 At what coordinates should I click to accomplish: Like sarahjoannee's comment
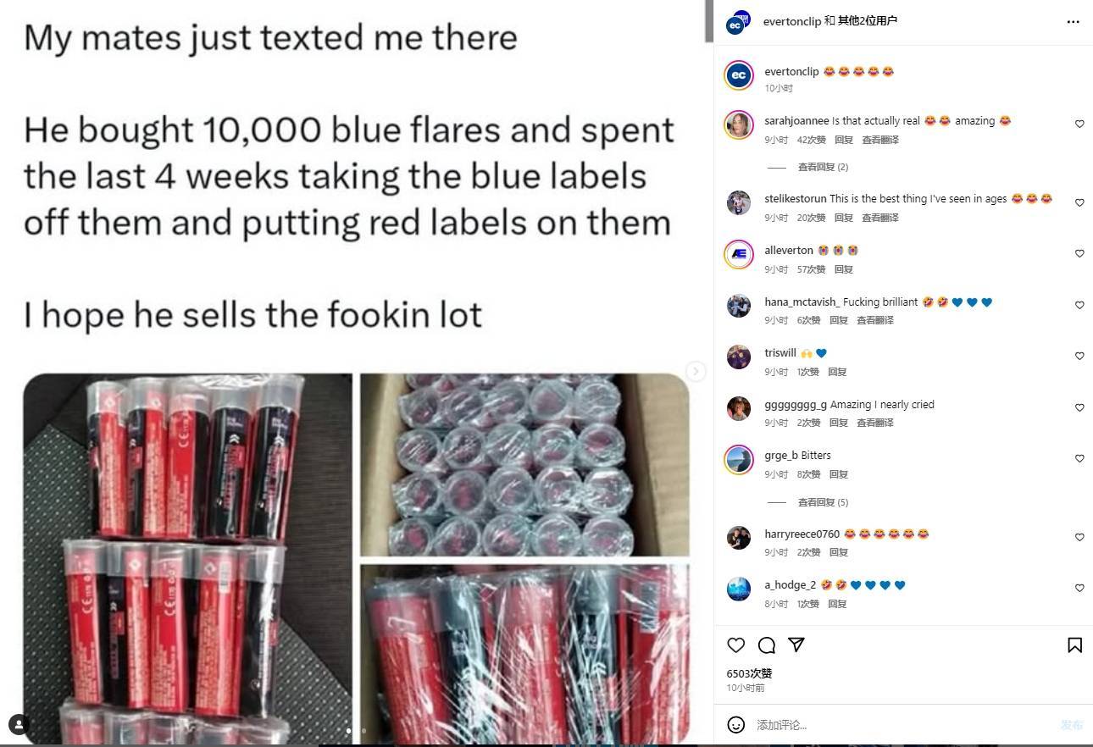pos(1079,124)
